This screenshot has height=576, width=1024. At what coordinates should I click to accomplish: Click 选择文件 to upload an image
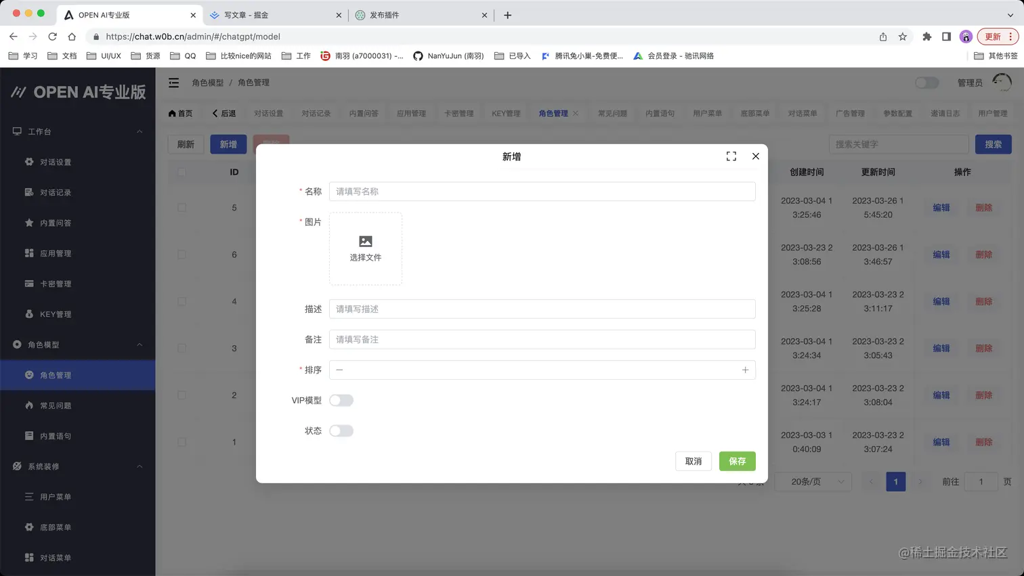[x=365, y=248]
